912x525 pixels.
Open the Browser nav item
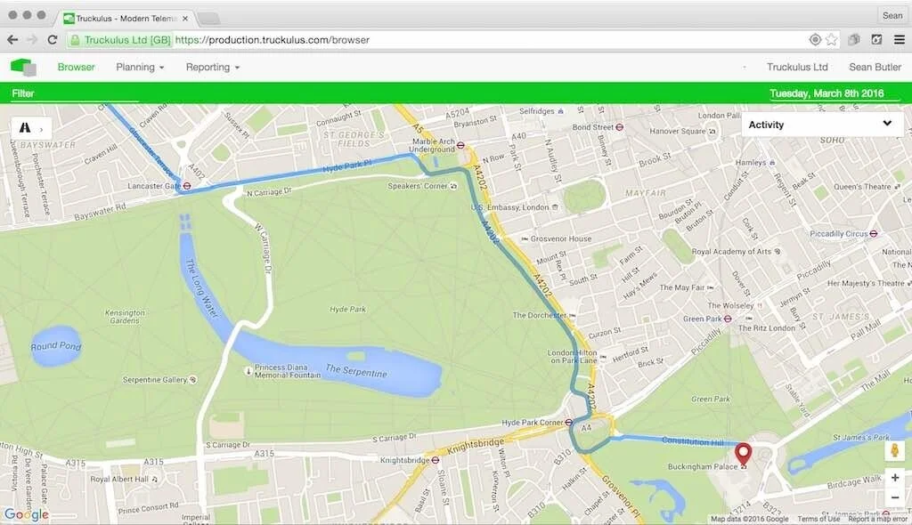pyautogui.click(x=77, y=67)
